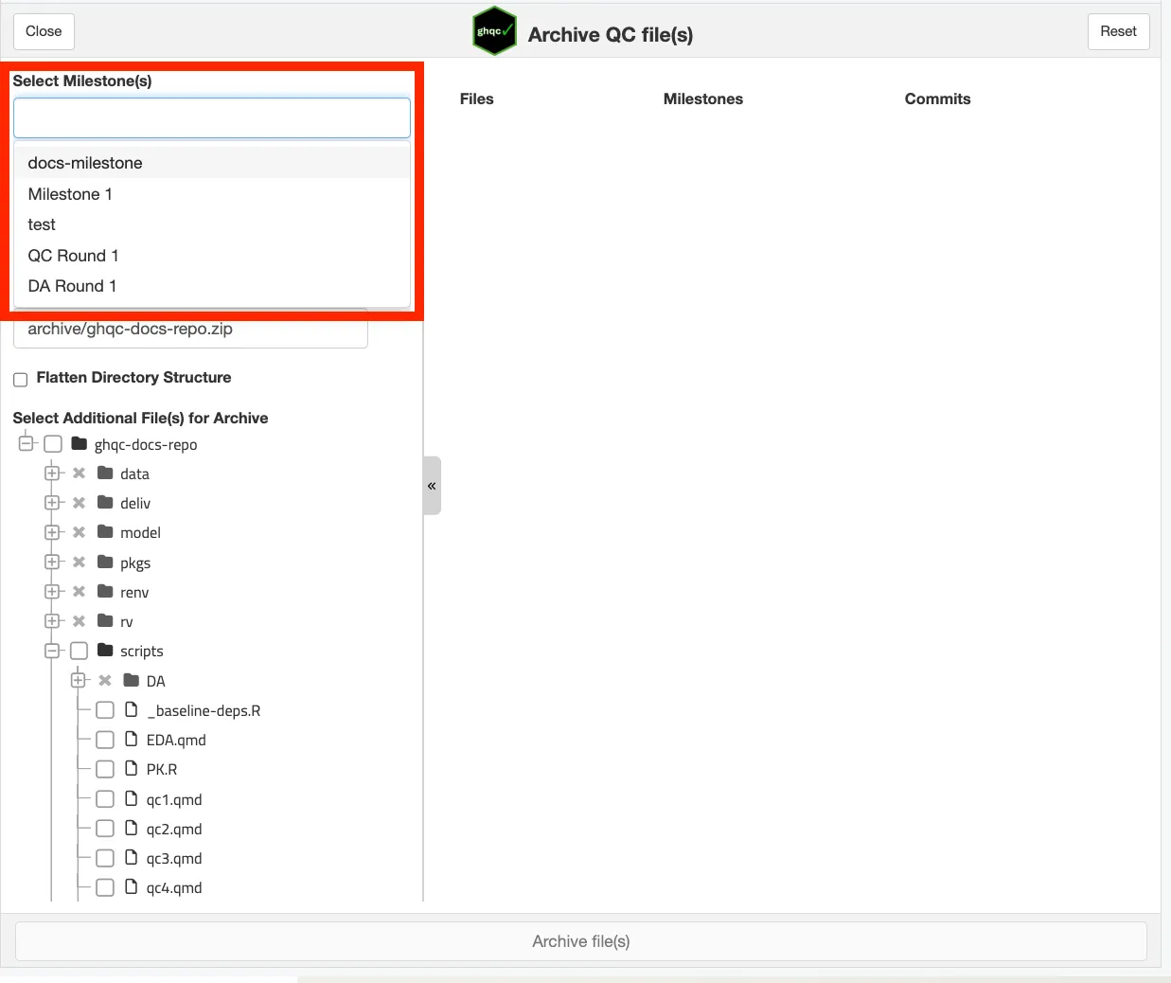
Task: Click the scripts folder icon
Action: pos(105,651)
